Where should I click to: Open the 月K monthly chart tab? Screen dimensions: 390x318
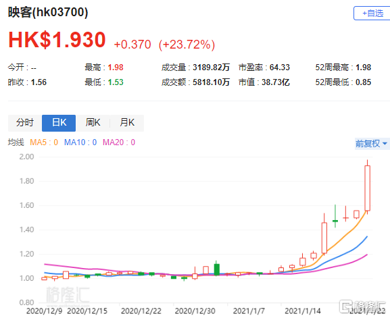pyautogui.click(x=127, y=123)
